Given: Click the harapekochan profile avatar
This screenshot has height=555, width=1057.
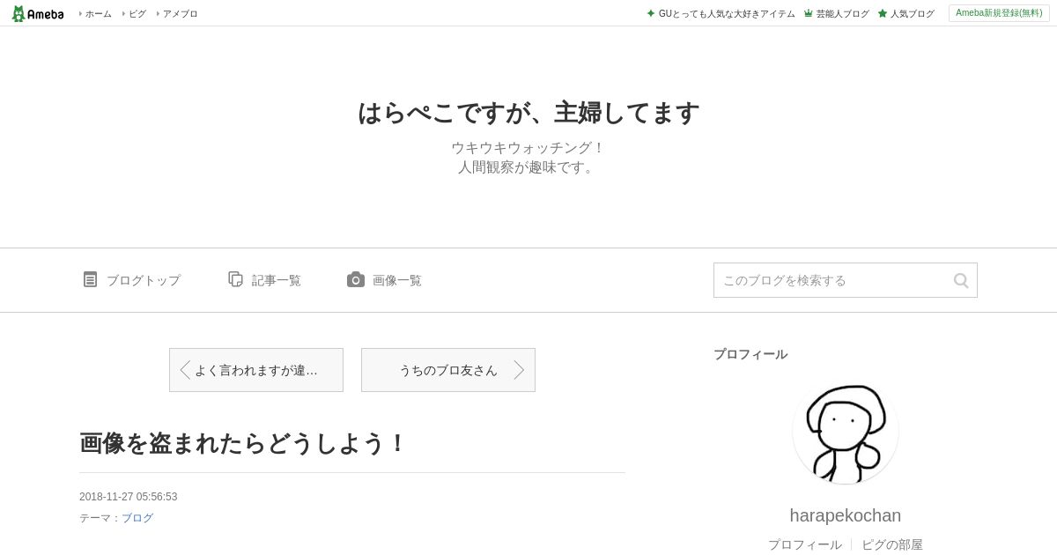Looking at the screenshot, I should coord(846,431).
